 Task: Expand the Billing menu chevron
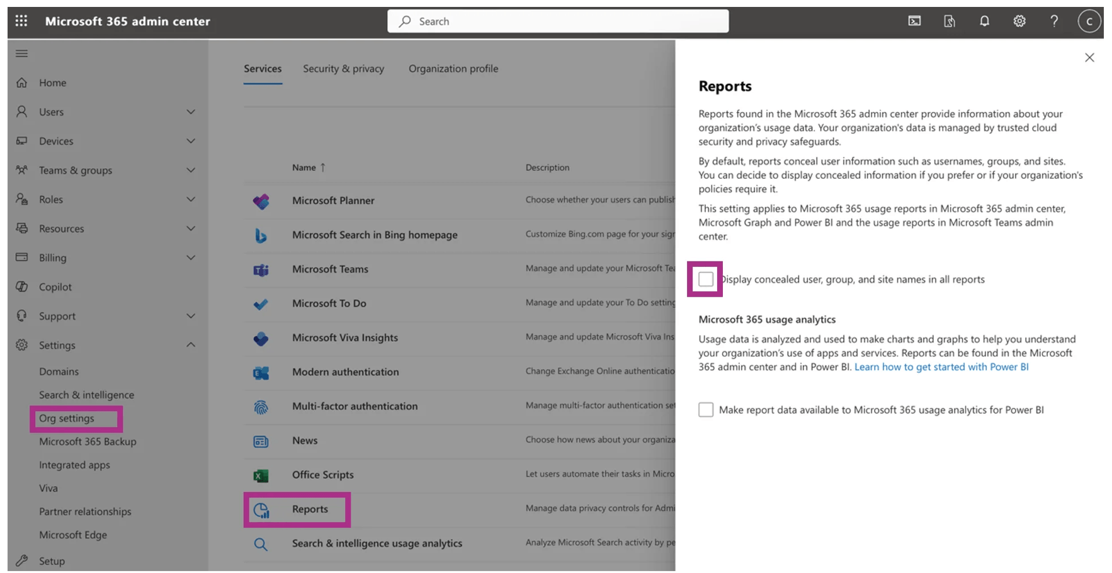(x=191, y=257)
